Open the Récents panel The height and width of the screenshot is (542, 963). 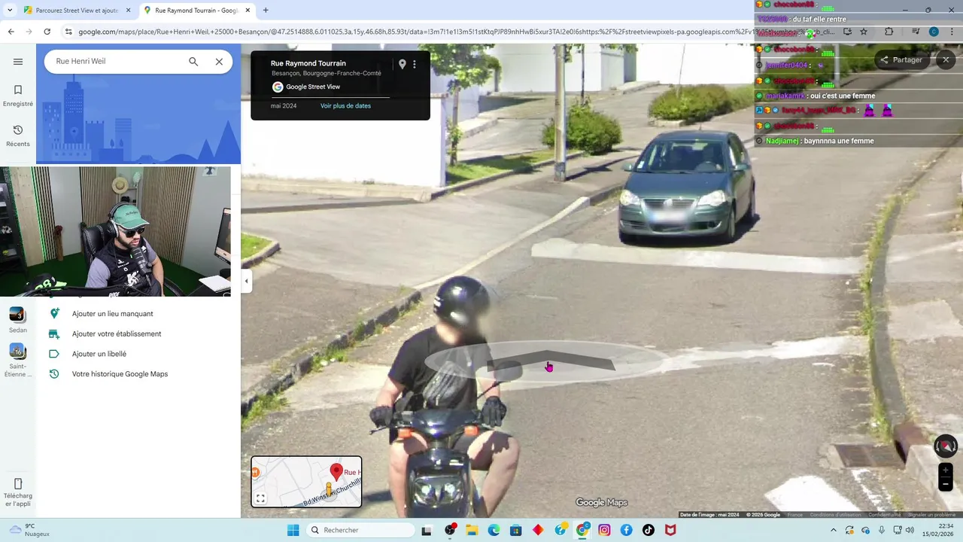tap(18, 135)
